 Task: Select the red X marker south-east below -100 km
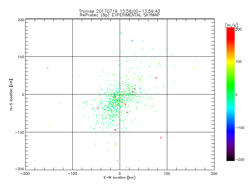tap(161, 138)
